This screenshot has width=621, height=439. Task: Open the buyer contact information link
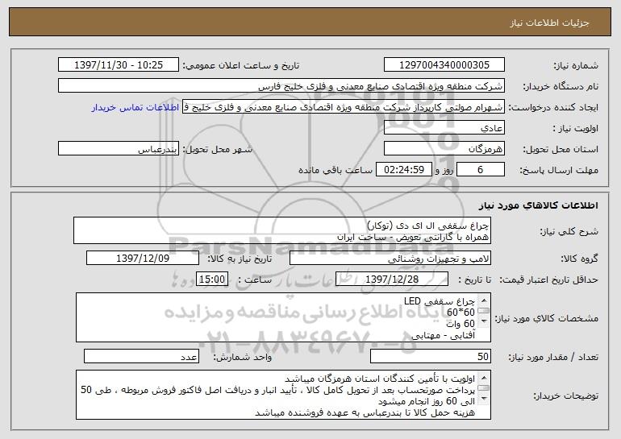tap(135, 108)
